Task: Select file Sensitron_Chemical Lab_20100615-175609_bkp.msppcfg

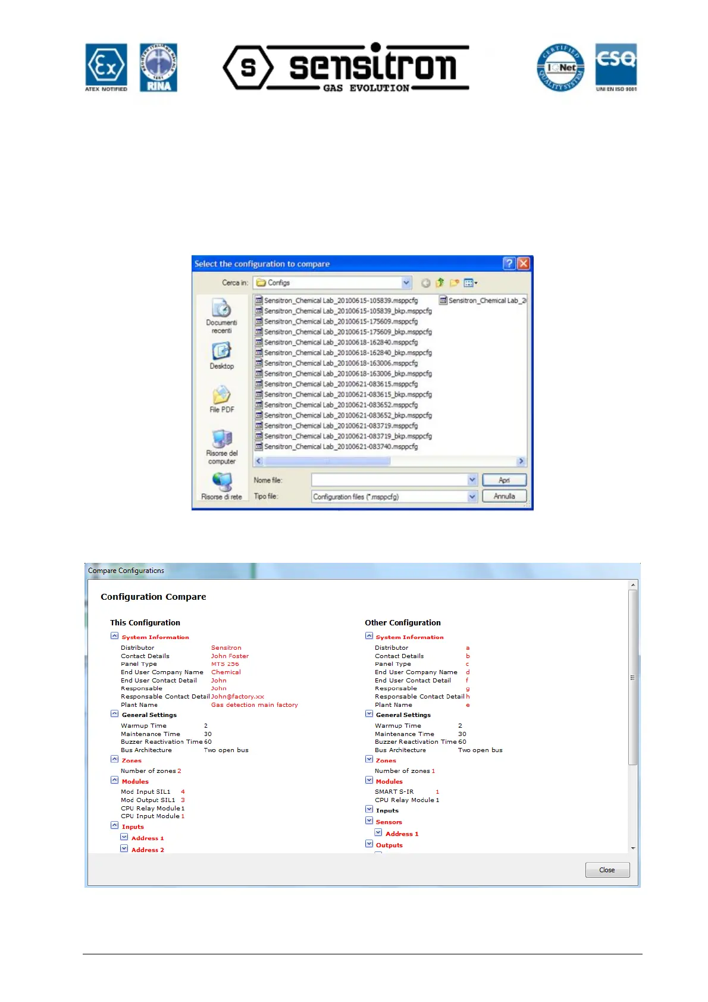Action: [x=343, y=332]
